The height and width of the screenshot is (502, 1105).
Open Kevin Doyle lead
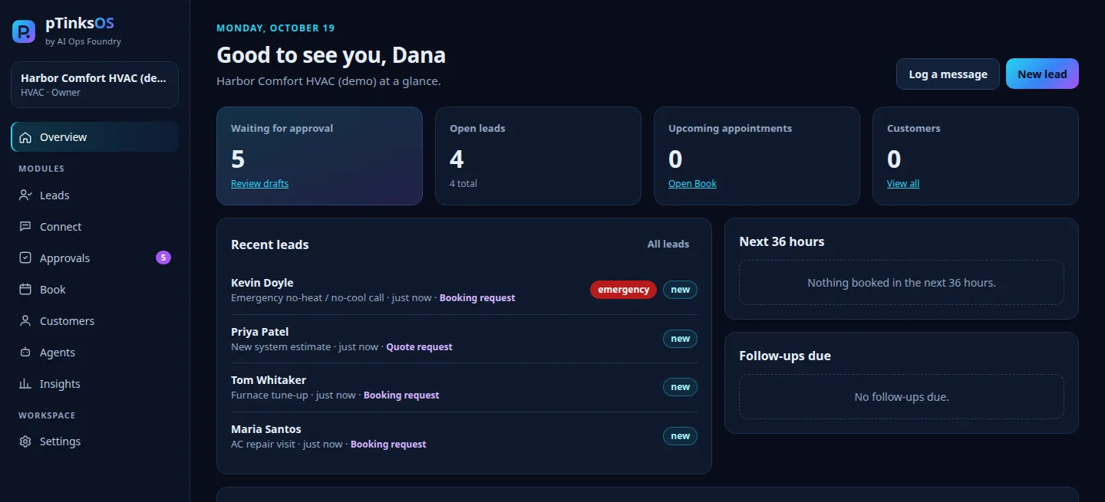(x=464, y=290)
